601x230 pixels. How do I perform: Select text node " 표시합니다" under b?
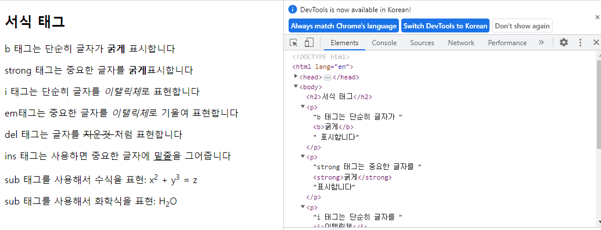click(336, 137)
